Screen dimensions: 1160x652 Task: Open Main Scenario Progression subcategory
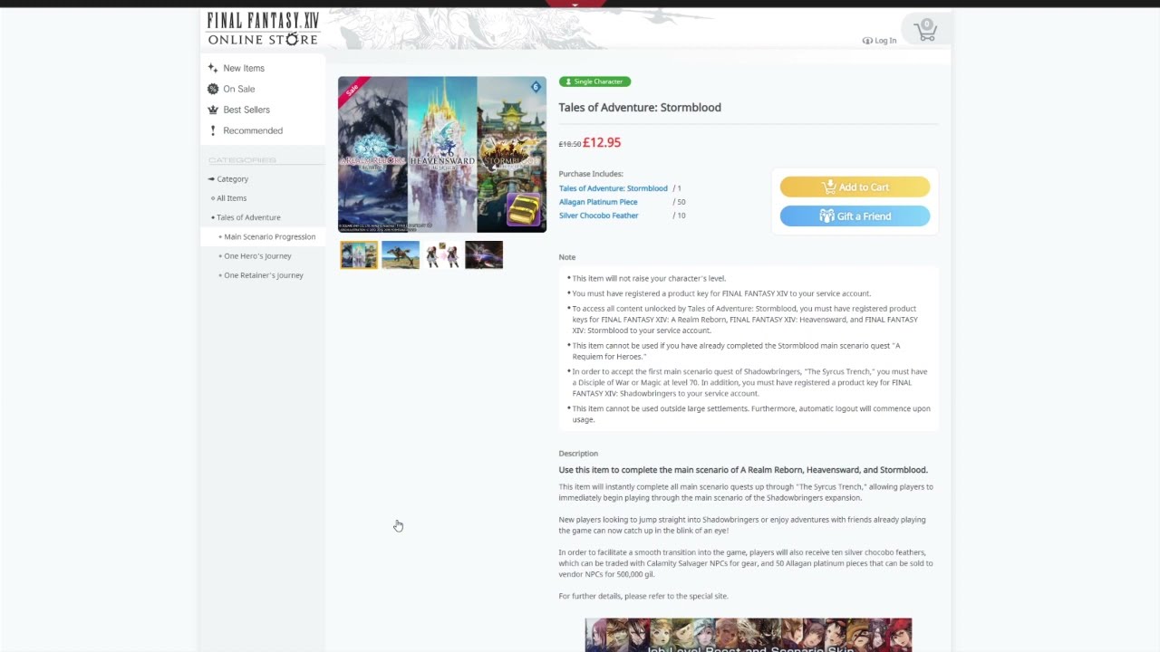269,236
